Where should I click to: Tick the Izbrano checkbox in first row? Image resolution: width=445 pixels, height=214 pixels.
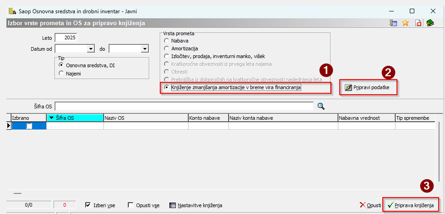[x=29, y=126]
